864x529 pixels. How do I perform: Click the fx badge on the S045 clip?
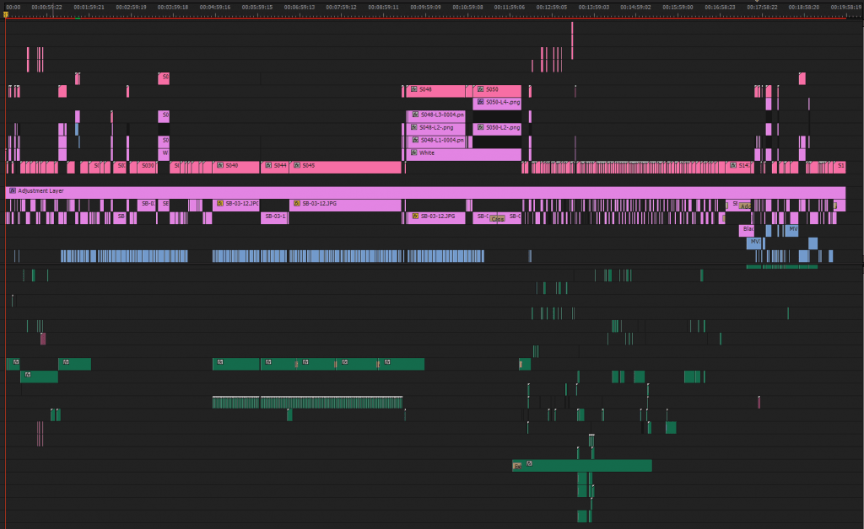click(x=297, y=166)
